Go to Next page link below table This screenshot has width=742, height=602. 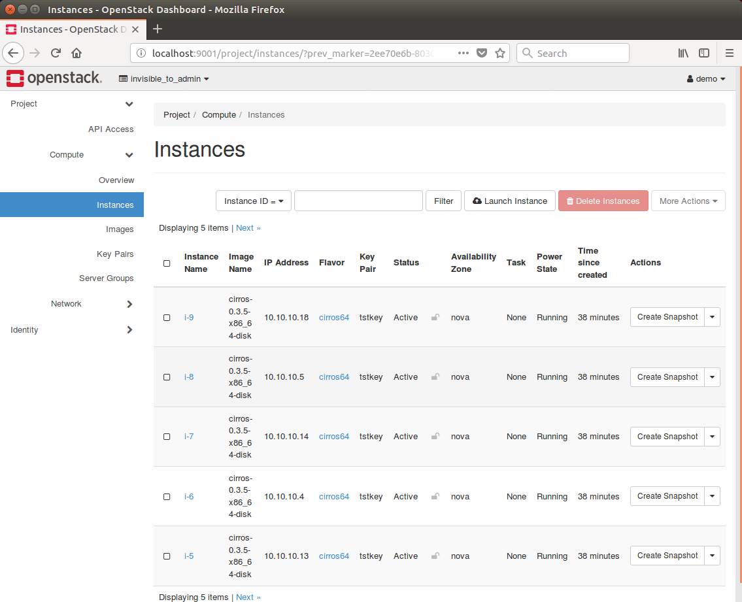click(248, 597)
